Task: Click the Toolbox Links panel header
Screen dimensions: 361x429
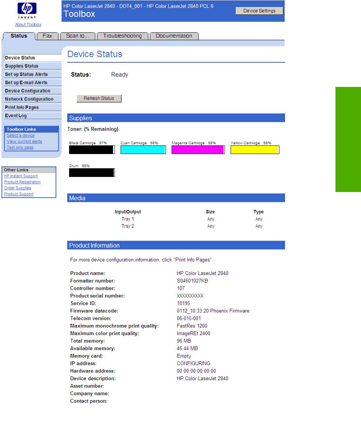Action: pos(31,129)
